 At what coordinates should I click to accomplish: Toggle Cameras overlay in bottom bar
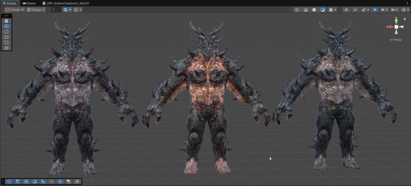click(69, 182)
